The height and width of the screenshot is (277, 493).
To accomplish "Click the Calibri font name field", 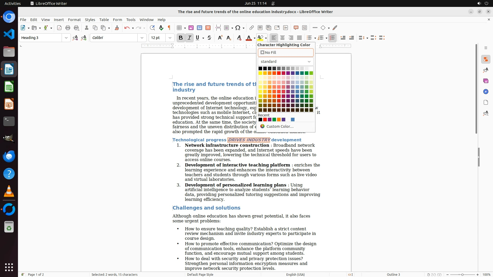I will tap(114, 38).
